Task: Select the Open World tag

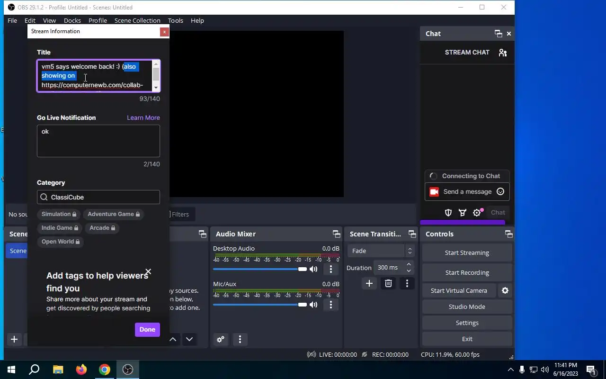Action: point(61,242)
